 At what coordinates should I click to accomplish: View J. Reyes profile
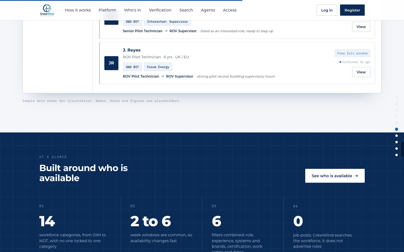point(361,72)
